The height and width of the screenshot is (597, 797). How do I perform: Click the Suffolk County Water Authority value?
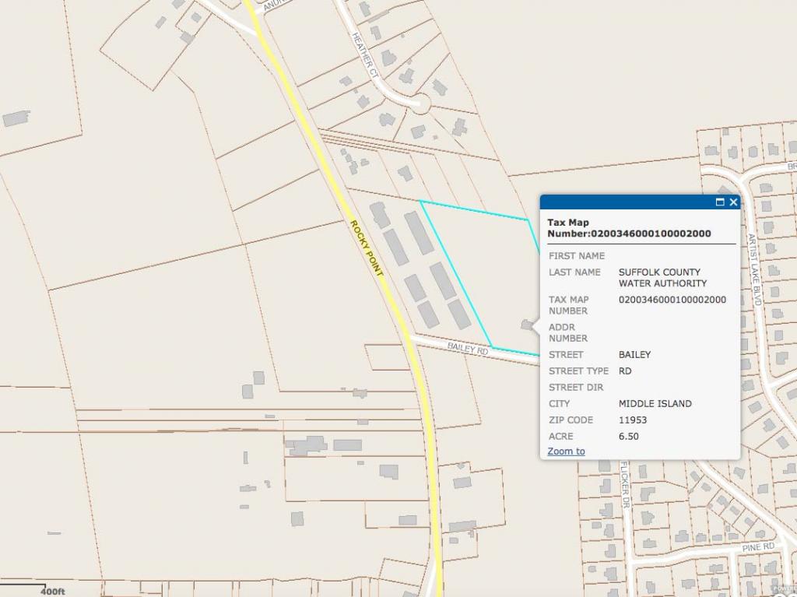(x=662, y=278)
